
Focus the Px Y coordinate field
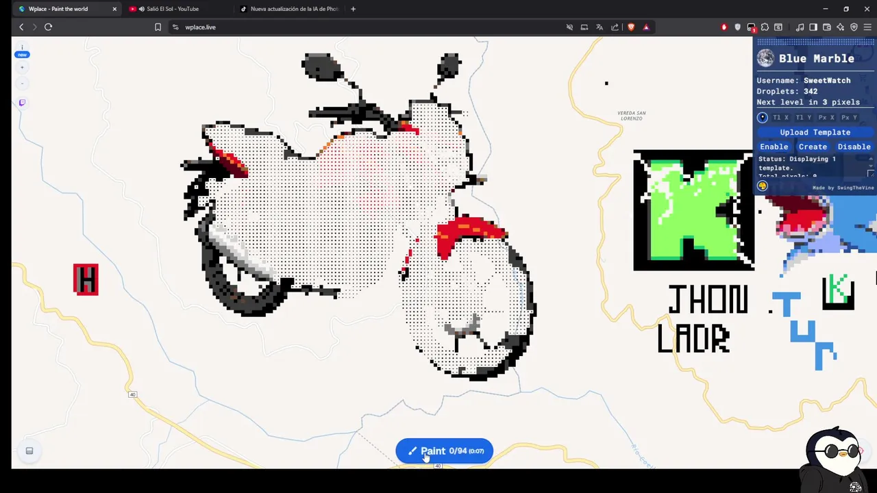(849, 117)
